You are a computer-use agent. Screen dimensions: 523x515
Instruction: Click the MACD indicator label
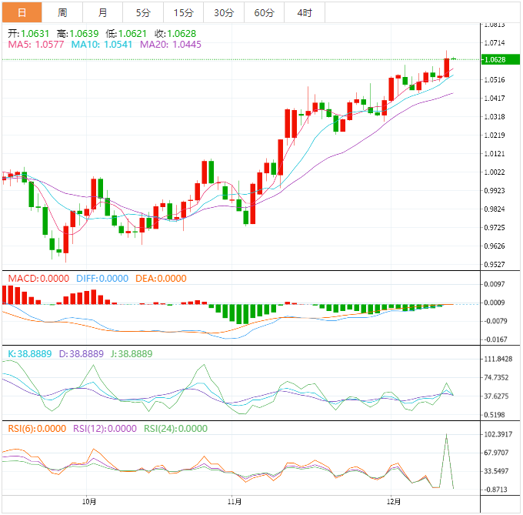[37, 279]
